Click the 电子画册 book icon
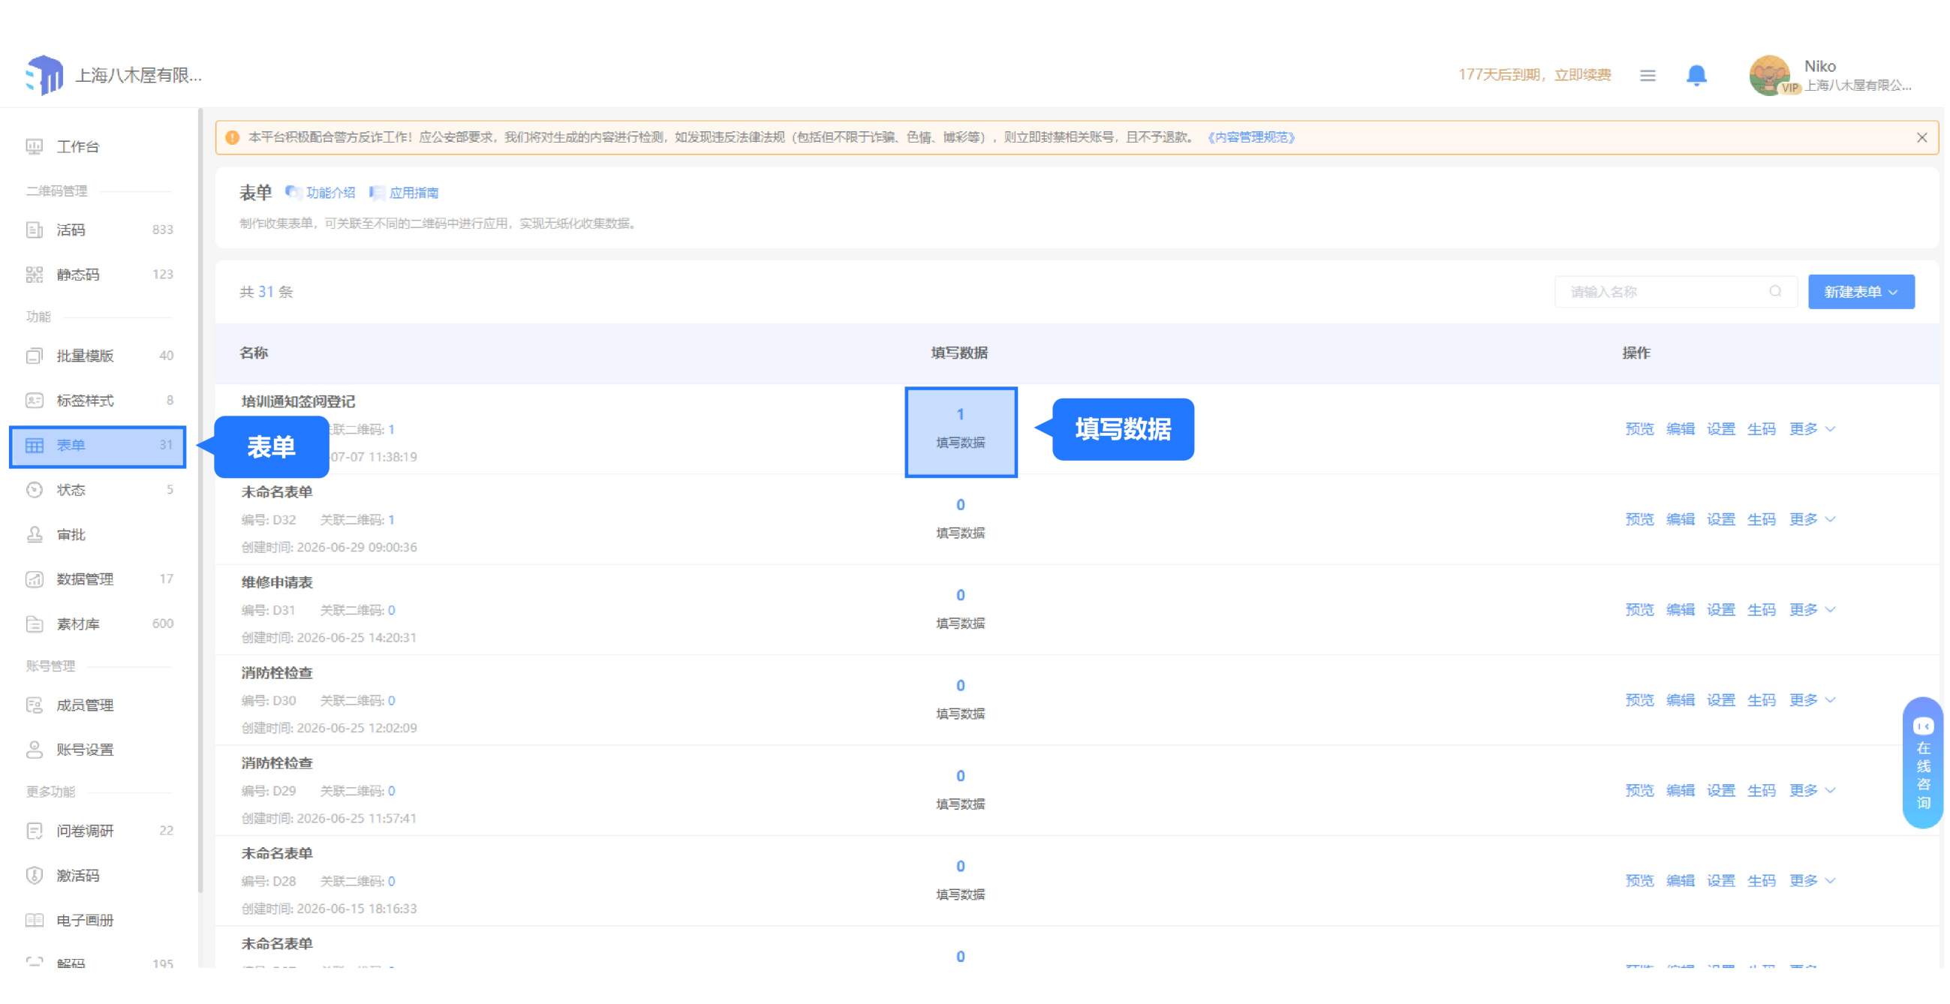Image resolution: width=1950 pixels, height=1004 pixels. click(34, 921)
